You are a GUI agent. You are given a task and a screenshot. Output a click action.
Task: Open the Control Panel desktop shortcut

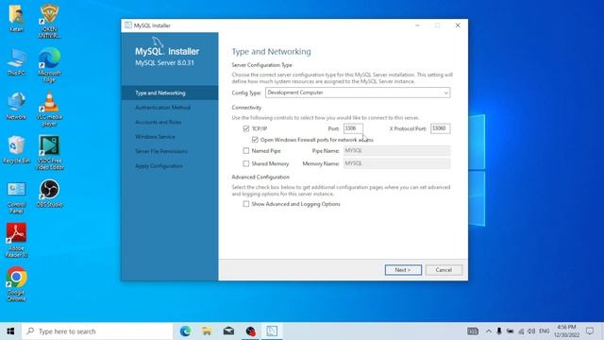coord(16,197)
